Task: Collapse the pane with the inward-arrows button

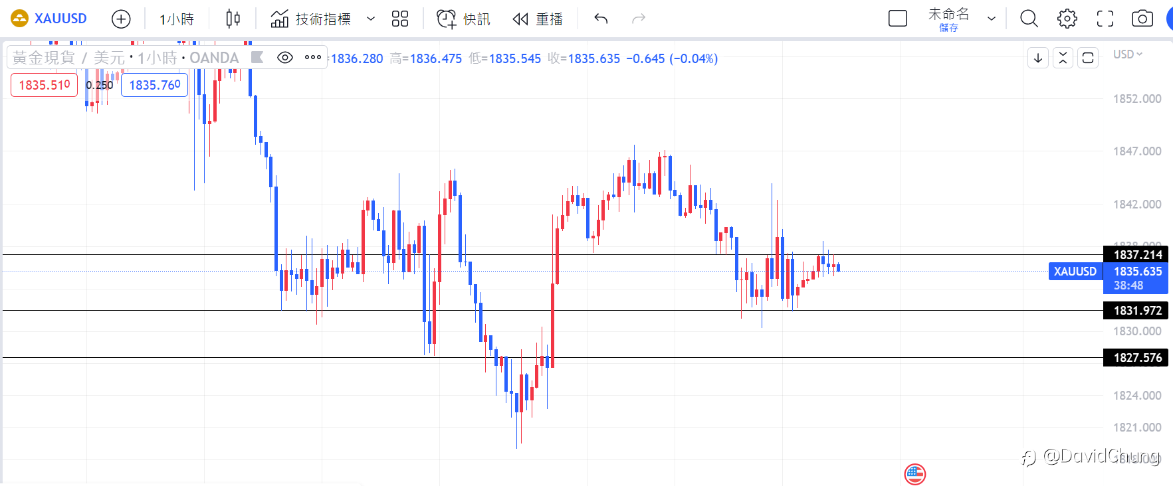Action: pos(1063,58)
